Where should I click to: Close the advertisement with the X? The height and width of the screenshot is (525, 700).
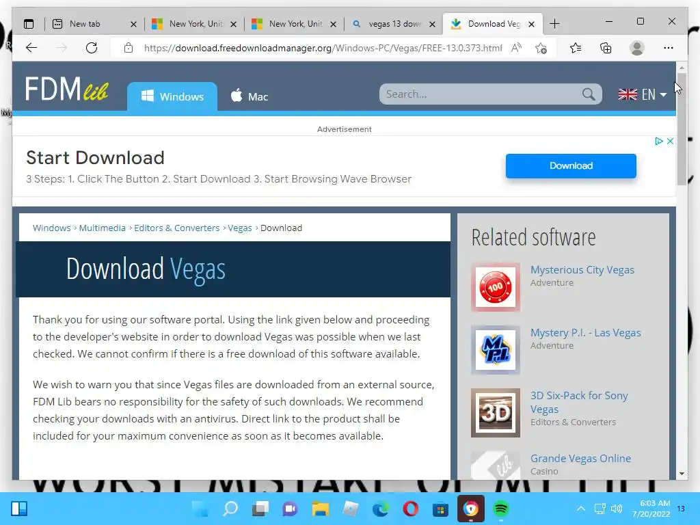(670, 141)
